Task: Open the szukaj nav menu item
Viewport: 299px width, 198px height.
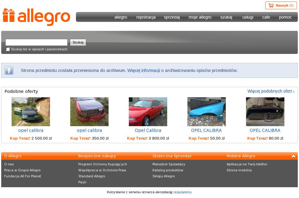Action: tap(226, 17)
